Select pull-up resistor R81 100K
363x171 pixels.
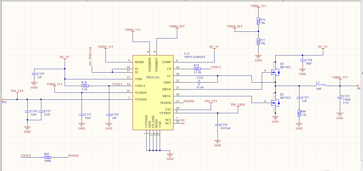tap(48, 157)
